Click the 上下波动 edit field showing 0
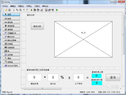Viewport: 126px width, 95px height. [78, 77]
